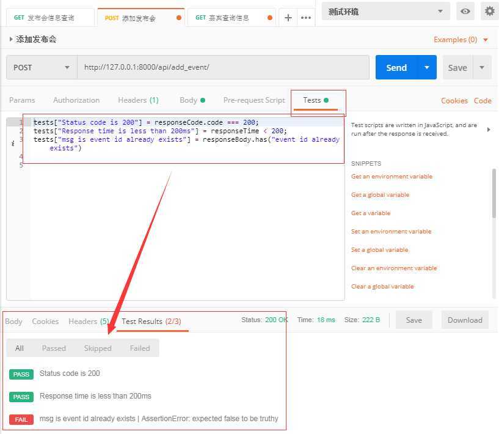
Task: Switch to the Pre-request Script tab
Action: pos(254,100)
